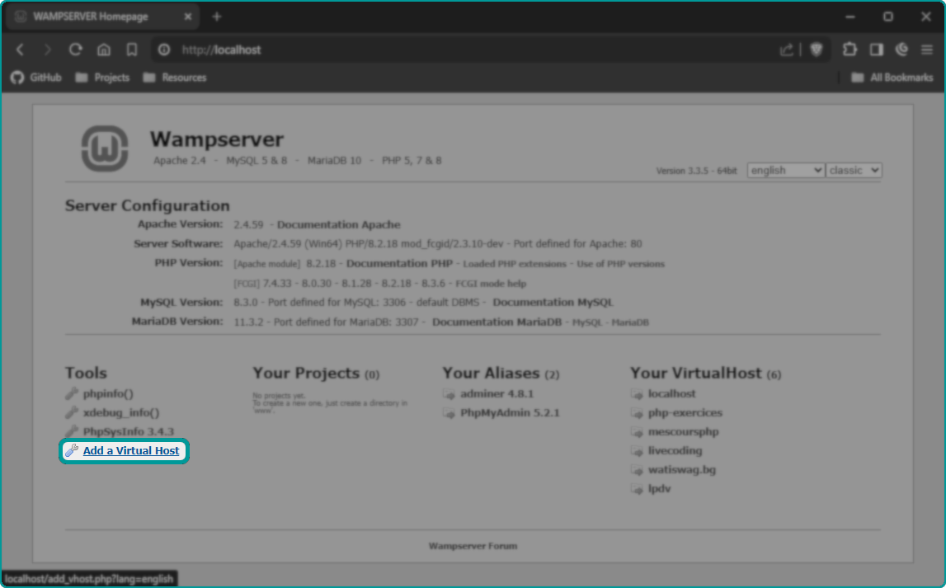The image size is (946, 588).
Task: Open the Wampserver Forum link
Action: (473, 546)
